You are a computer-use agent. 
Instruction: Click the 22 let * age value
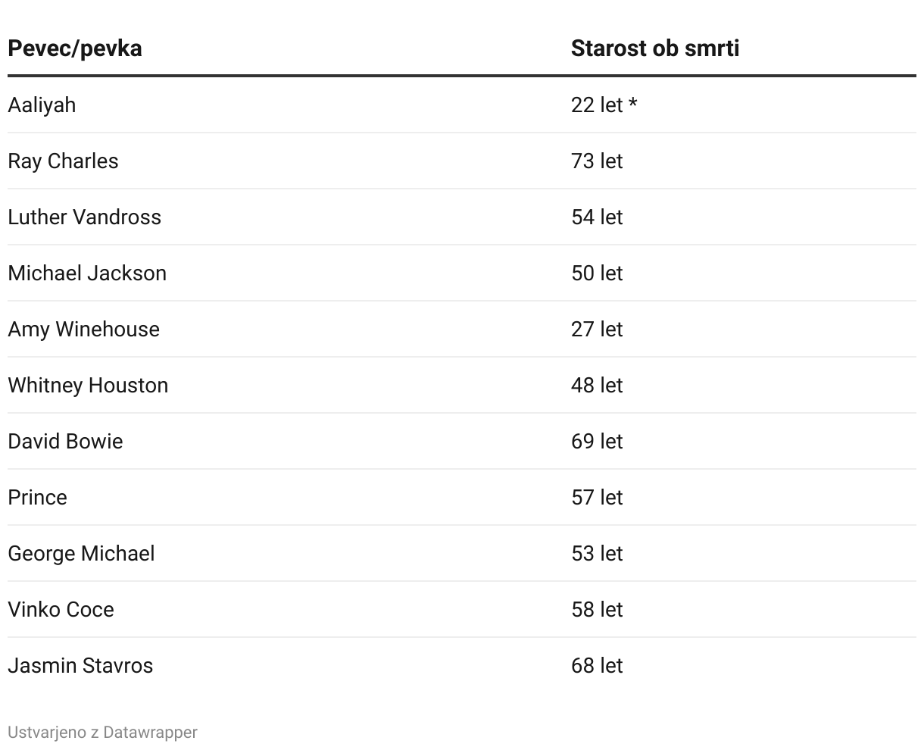click(604, 105)
